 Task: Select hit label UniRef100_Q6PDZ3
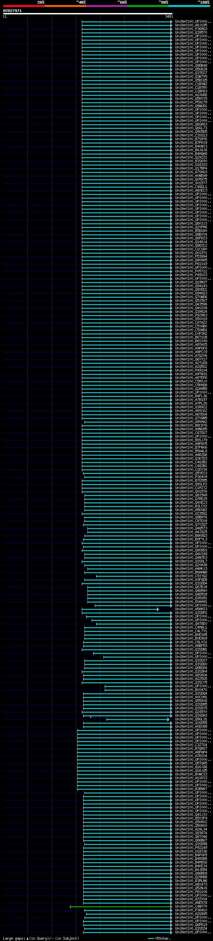191,238
